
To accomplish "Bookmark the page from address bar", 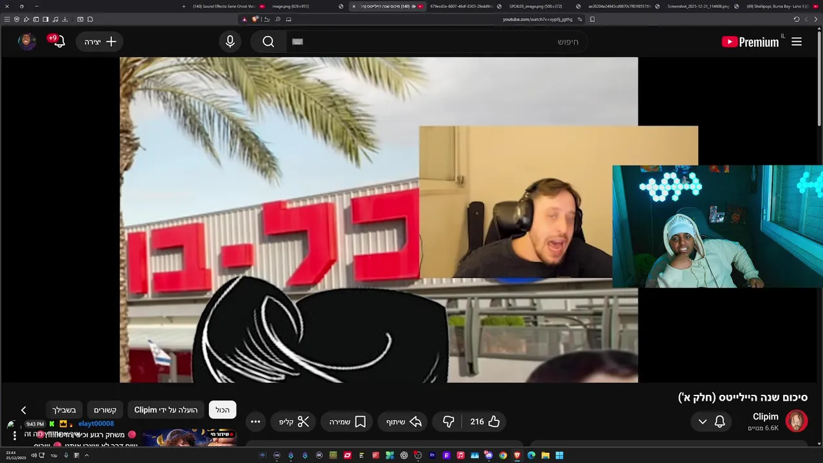I will [592, 19].
